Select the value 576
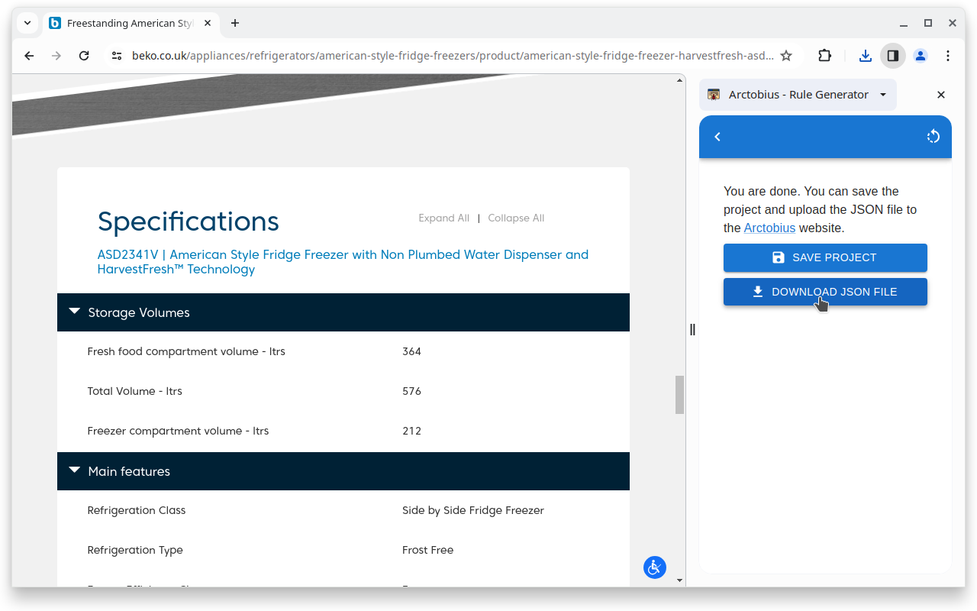Screen dimensions: 977x611 [x=411, y=391]
